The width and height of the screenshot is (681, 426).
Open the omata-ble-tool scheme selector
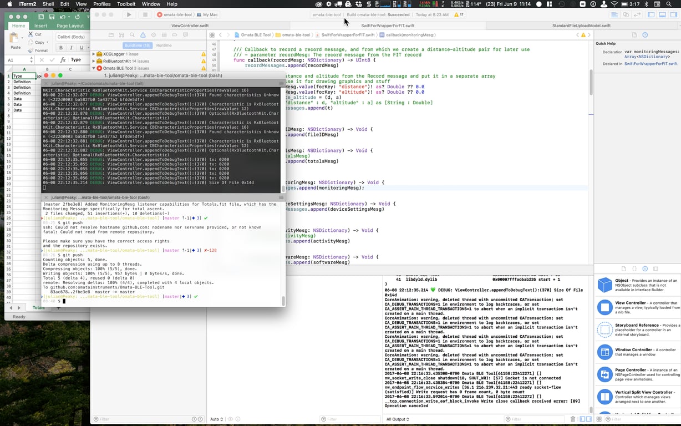175,14
